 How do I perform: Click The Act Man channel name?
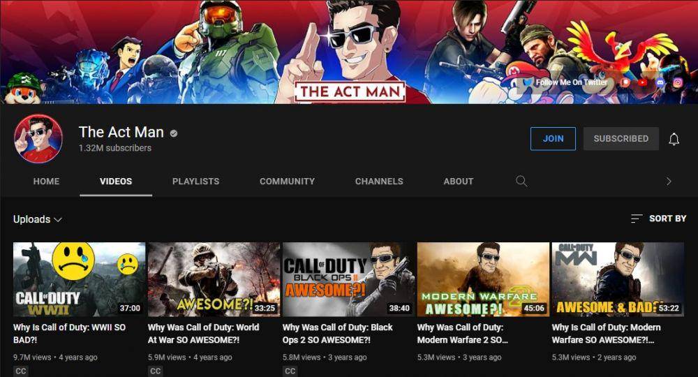121,132
